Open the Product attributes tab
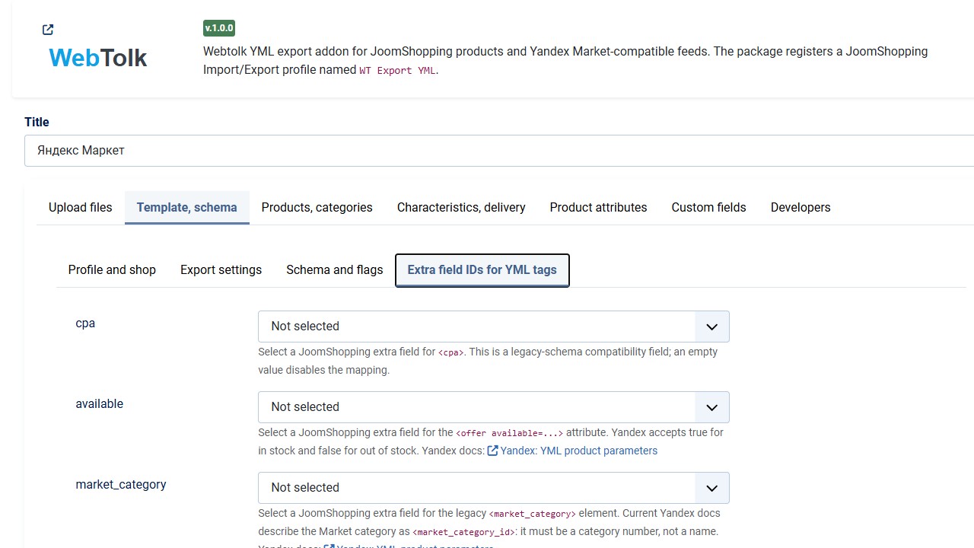Viewport: 974px width, 548px height. [599, 207]
